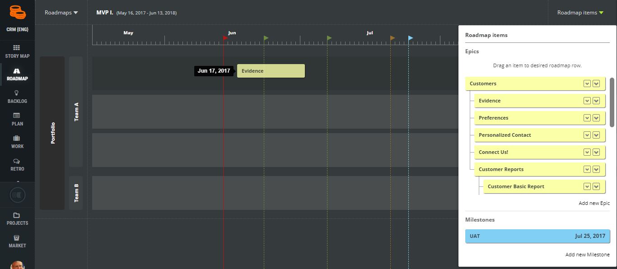This screenshot has width=617, height=269.
Task: Select the Connect Us! epic card
Action: pos(540,152)
